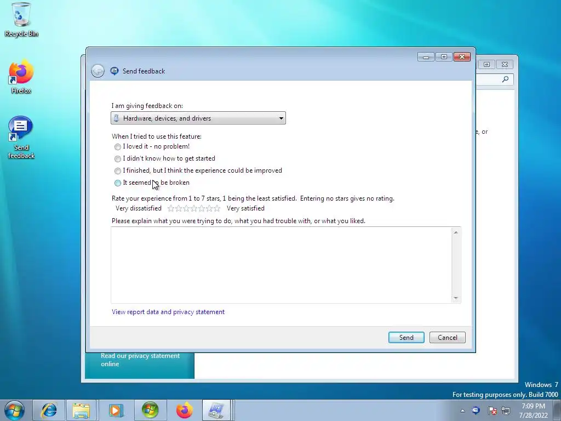Select the Firefox desktop shortcut
This screenshot has height=421, width=561.
pyautogui.click(x=21, y=77)
